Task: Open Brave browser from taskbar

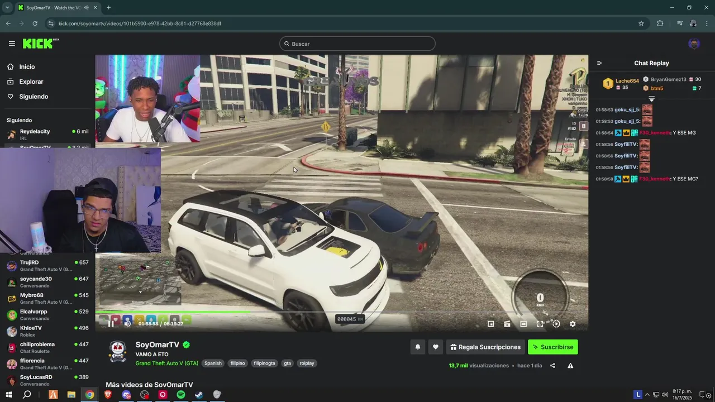Action: (108, 395)
